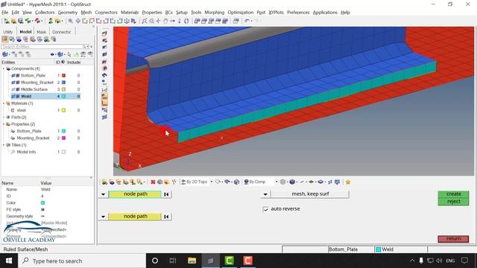
Task: Toggle Middle Surface geometry visibility
Action: click(13, 89)
